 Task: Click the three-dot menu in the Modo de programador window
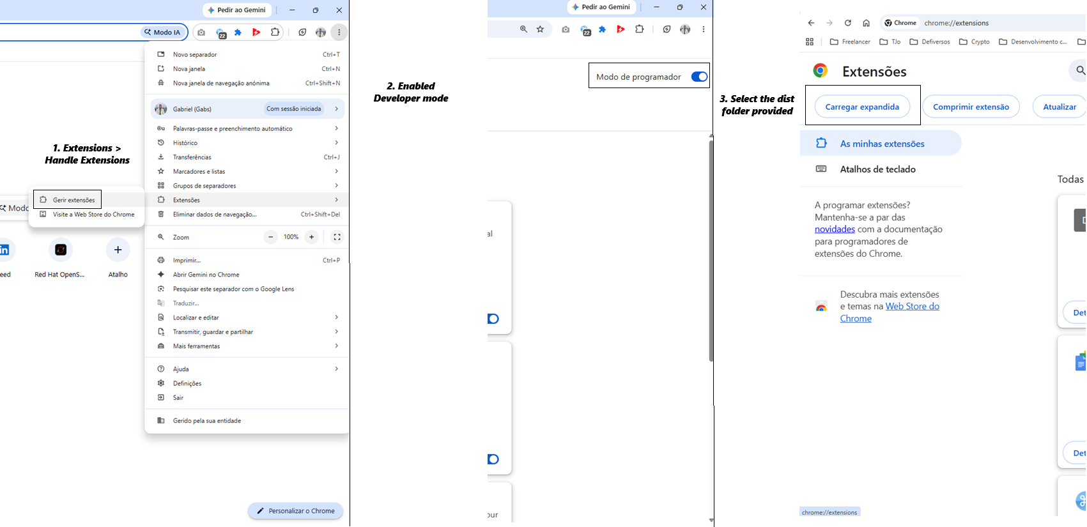coord(704,29)
